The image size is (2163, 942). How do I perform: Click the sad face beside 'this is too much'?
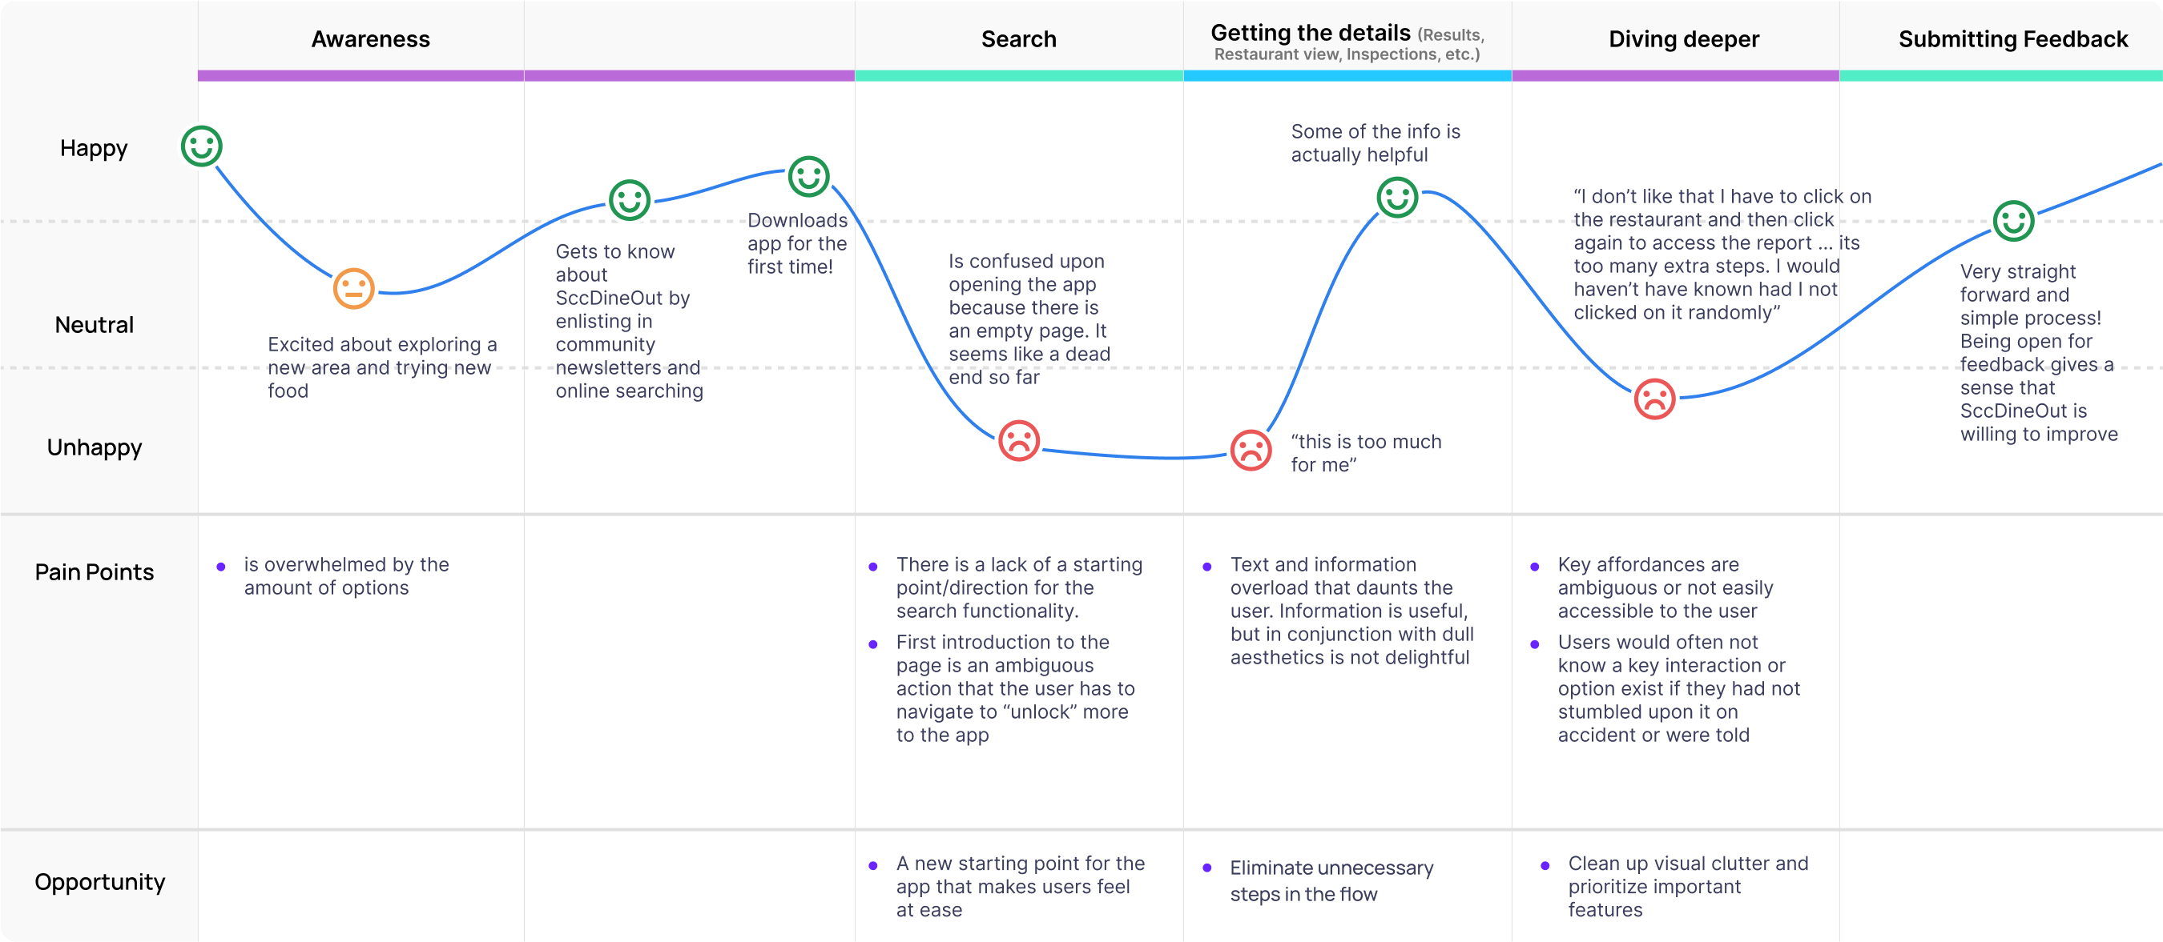(1251, 451)
